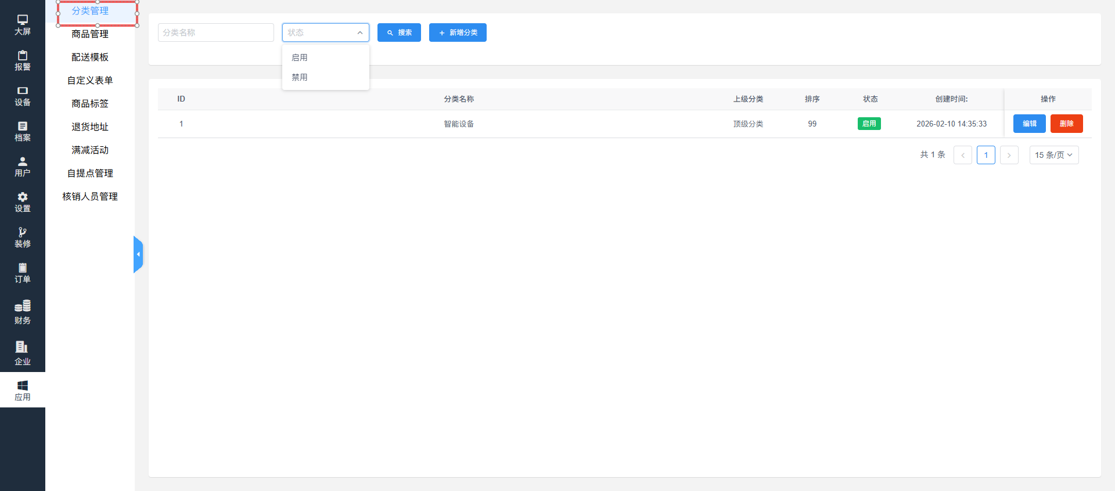The height and width of the screenshot is (491, 1115).
Task: Click the 上级分类 column header
Action: 748,99
